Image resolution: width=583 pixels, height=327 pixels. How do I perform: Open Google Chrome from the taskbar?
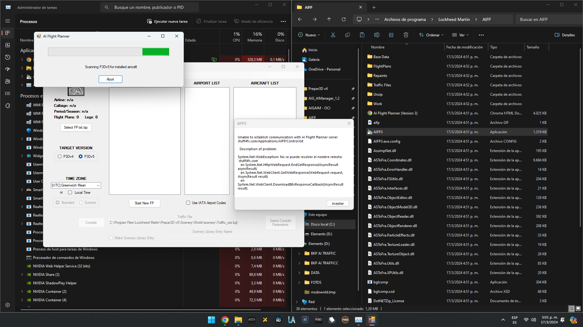click(x=225, y=320)
